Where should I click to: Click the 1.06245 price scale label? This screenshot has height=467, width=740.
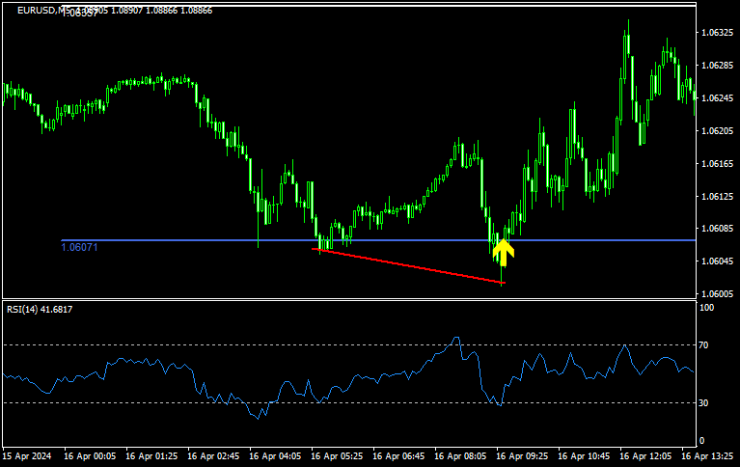(717, 98)
